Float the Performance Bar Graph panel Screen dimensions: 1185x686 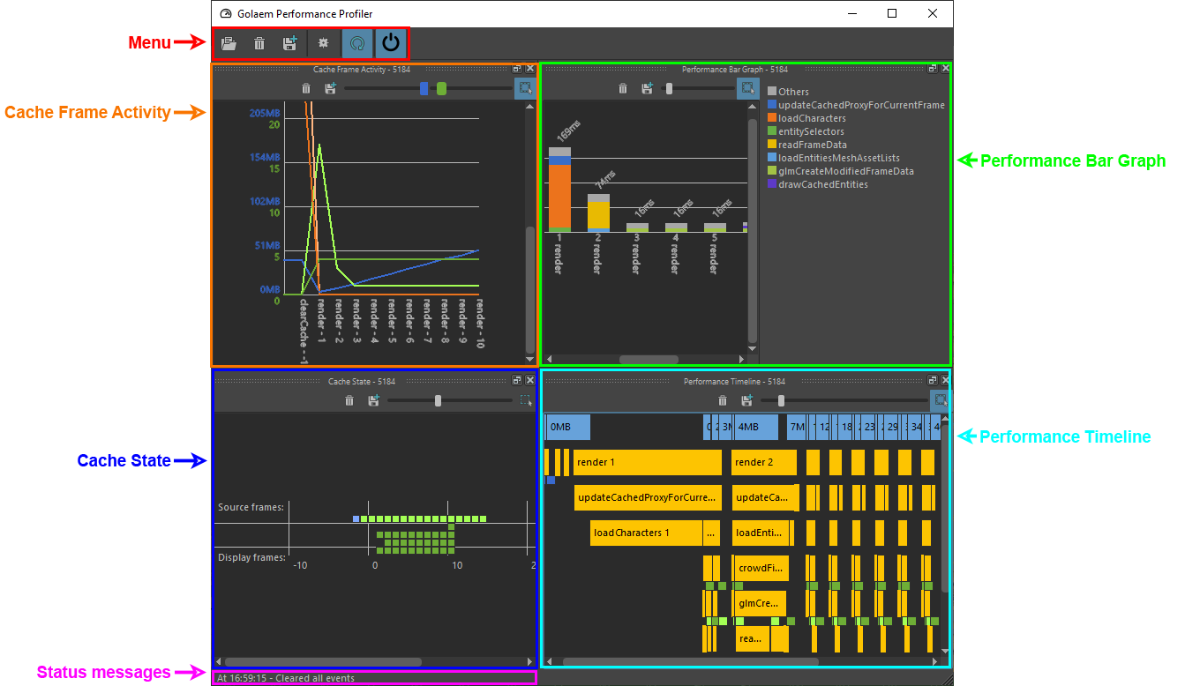pos(934,68)
